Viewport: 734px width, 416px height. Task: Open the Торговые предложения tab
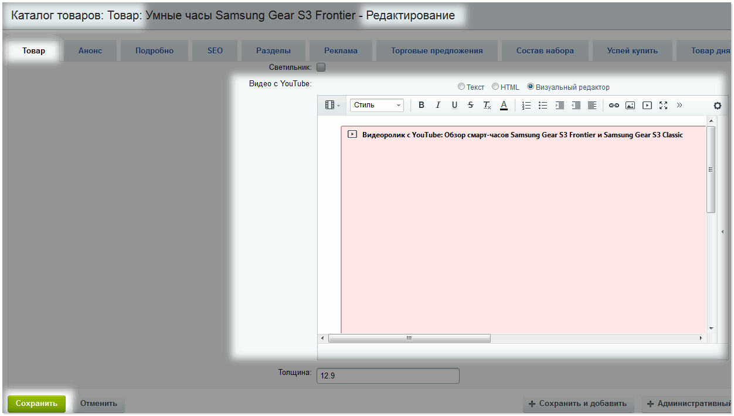[x=437, y=50]
